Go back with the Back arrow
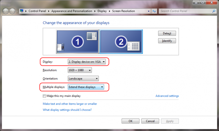Screen dimensions: 219x131 click(x=6, y=11)
